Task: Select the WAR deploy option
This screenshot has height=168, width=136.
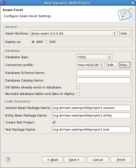Action: tap(33, 42)
